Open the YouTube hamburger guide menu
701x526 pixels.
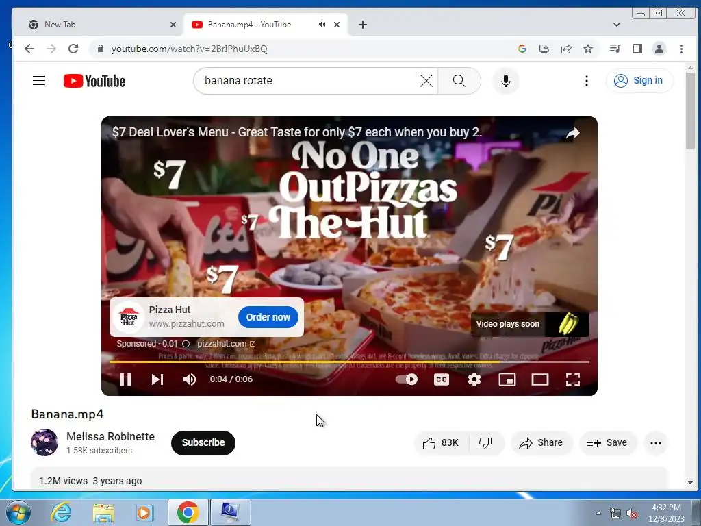pyautogui.click(x=39, y=81)
